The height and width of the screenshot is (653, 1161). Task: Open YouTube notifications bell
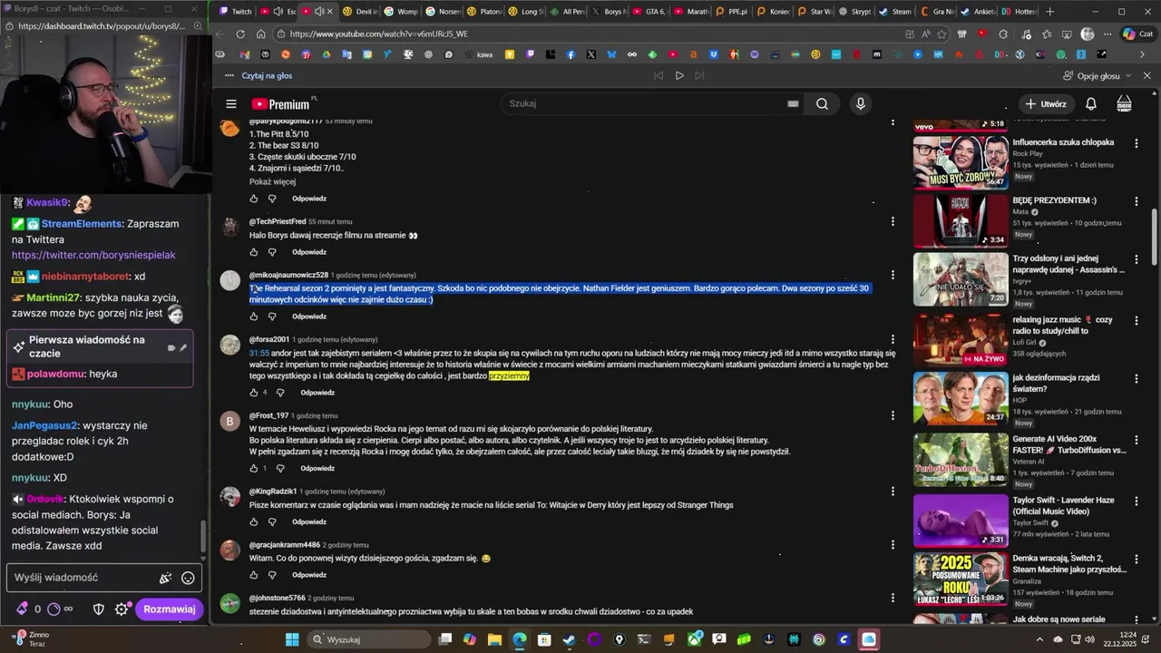tap(1091, 103)
